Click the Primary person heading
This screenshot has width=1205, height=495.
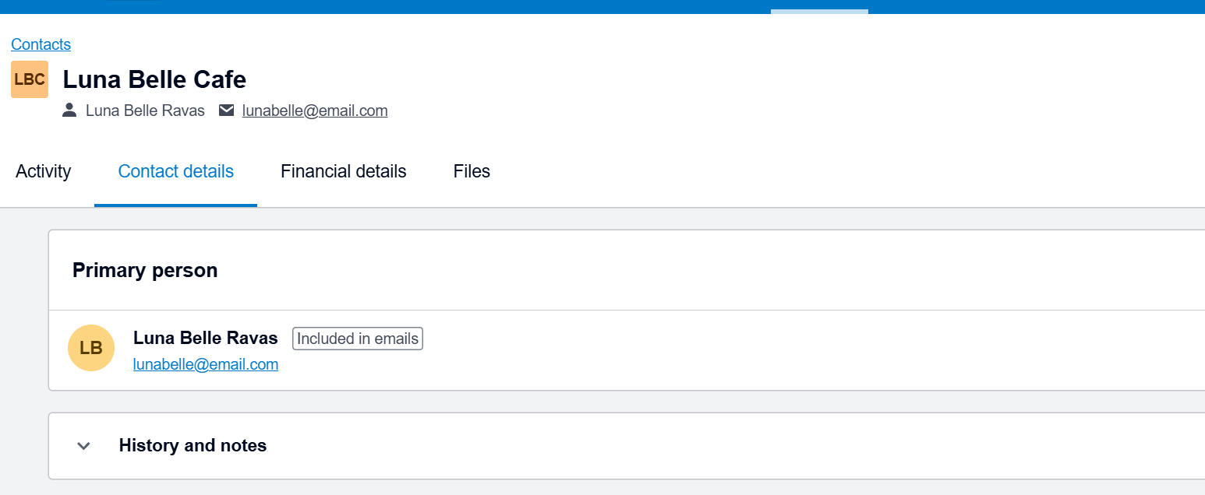tap(145, 270)
